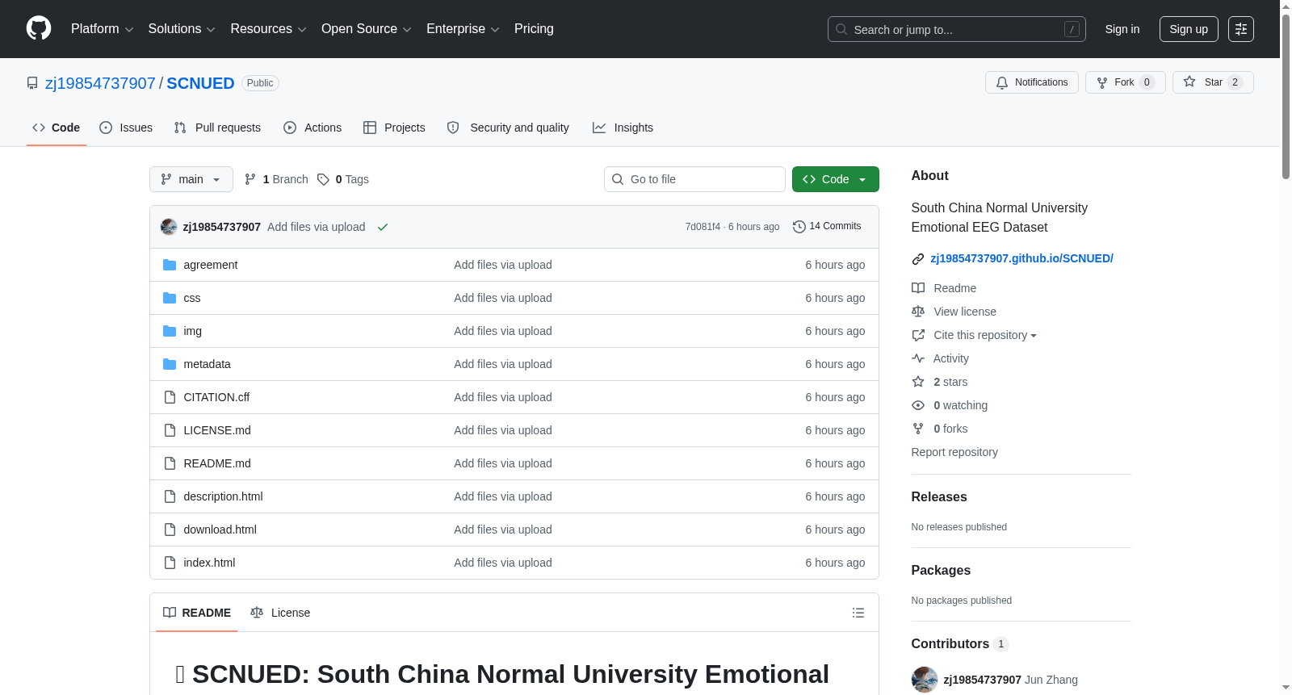
Task: Expand the Solutions menu
Action: pos(182,29)
